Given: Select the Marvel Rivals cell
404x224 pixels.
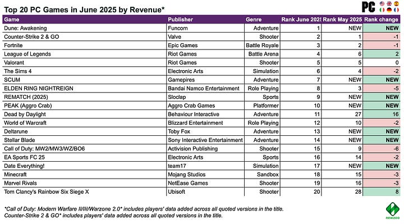Looking at the screenshot, I should (85, 183).
